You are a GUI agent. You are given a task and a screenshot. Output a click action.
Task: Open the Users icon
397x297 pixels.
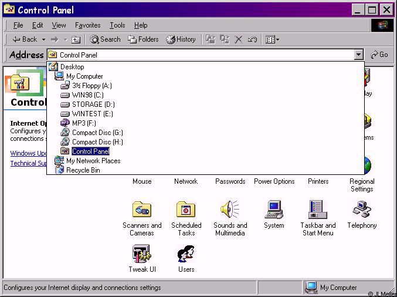point(186,254)
